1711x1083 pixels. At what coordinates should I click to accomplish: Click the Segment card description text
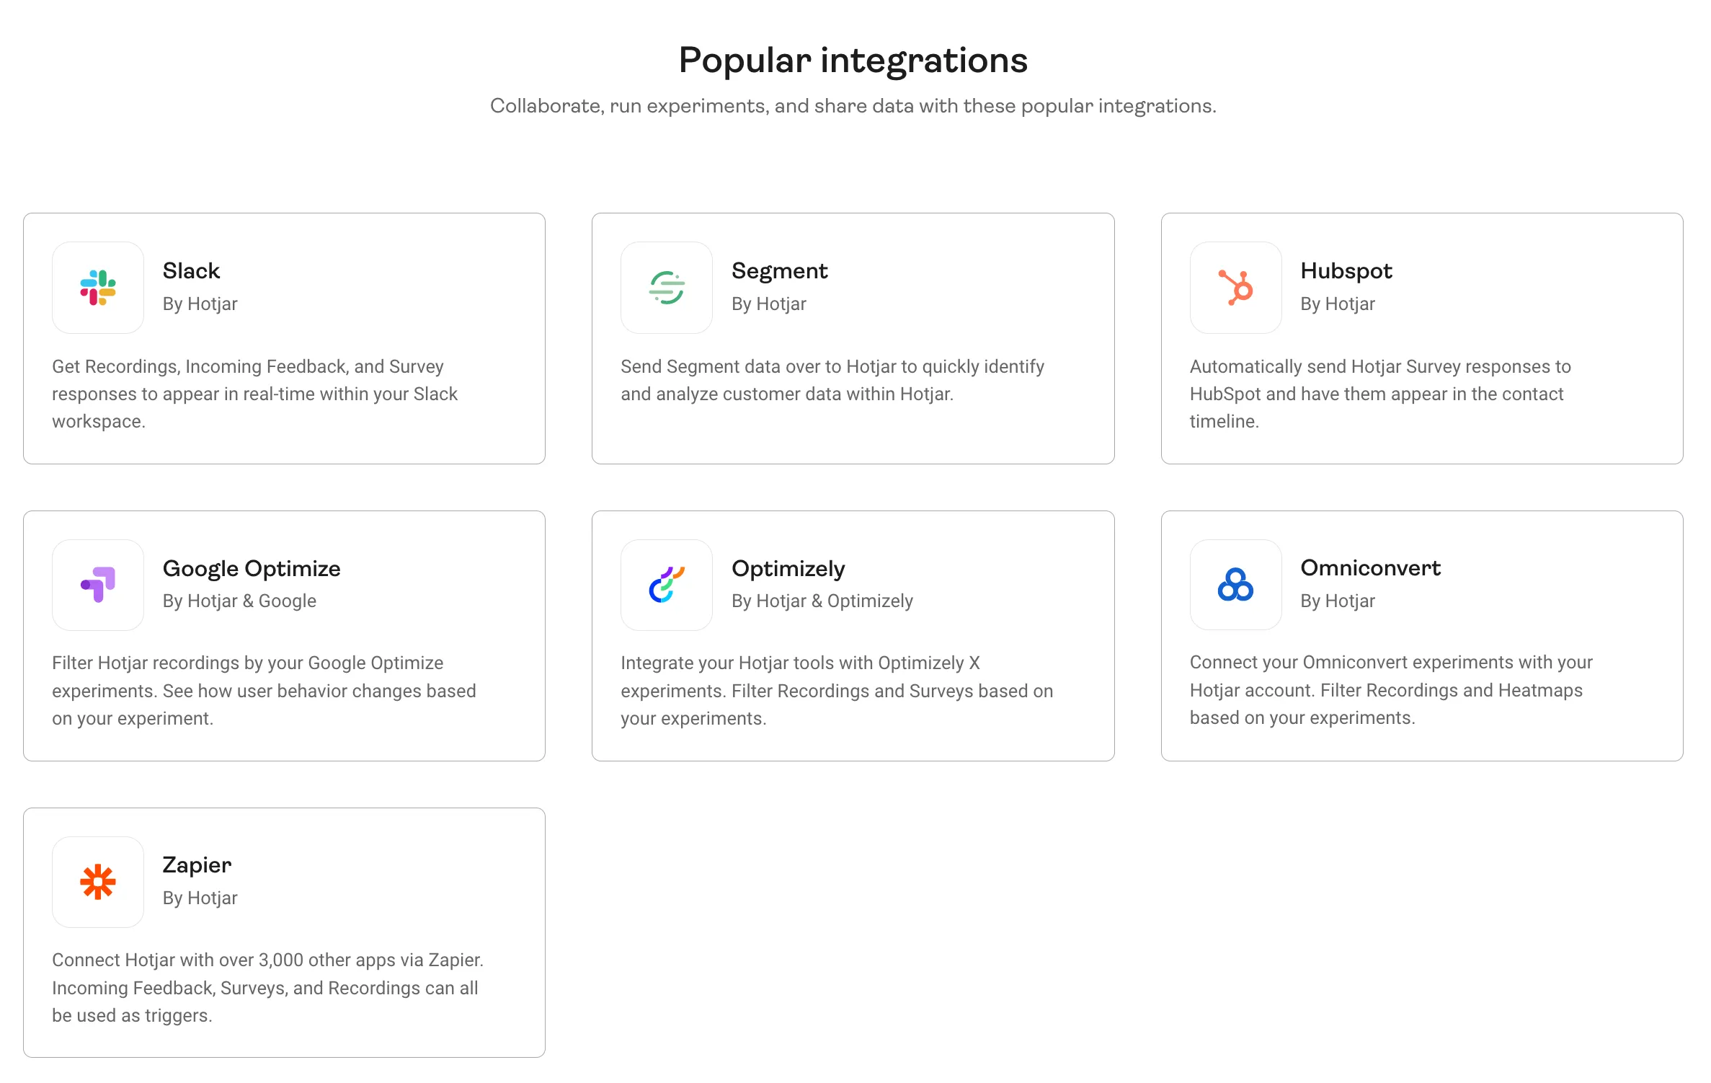tap(832, 380)
